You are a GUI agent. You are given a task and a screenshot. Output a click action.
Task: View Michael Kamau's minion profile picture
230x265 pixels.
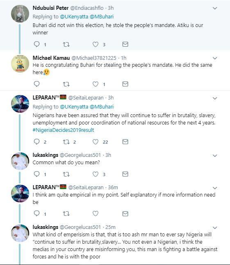pyautogui.click(x=20, y=64)
